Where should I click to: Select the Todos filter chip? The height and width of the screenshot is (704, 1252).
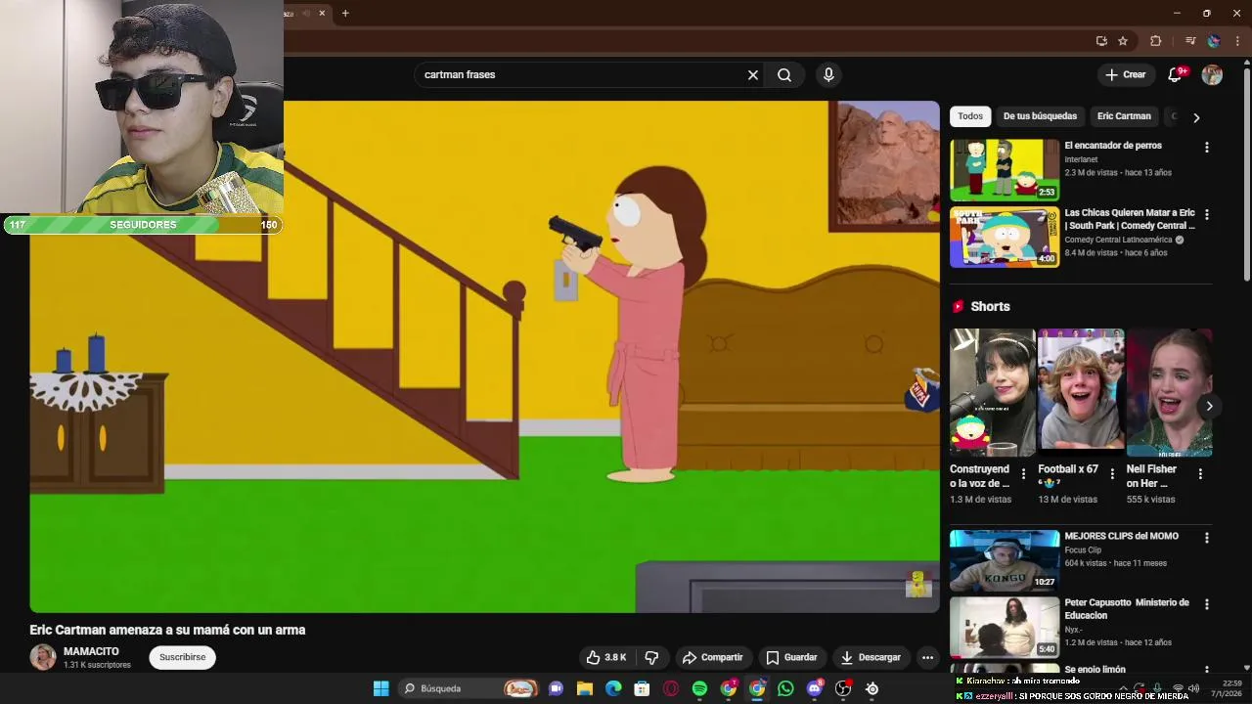(970, 116)
